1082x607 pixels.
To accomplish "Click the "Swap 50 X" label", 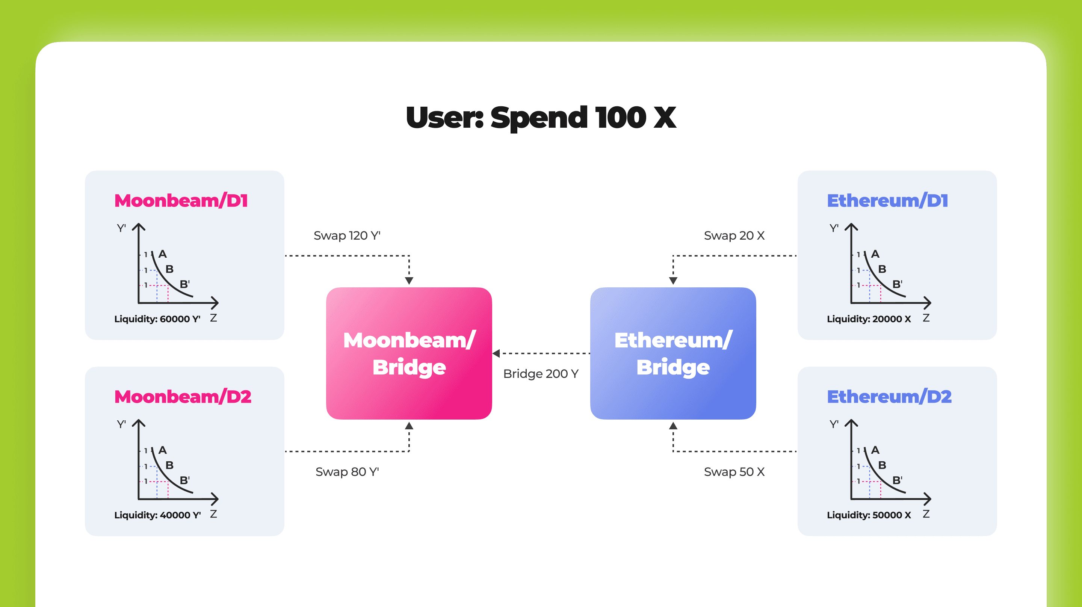I will pos(734,472).
